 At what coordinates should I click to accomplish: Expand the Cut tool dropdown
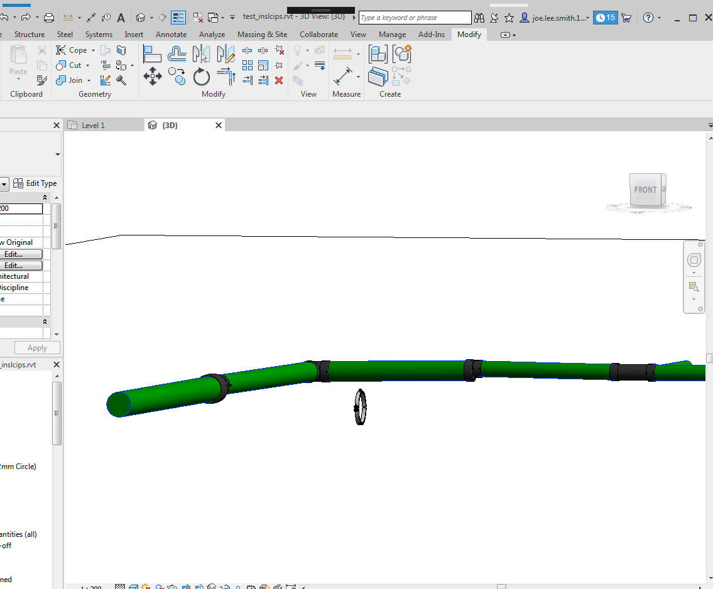pos(87,65)
